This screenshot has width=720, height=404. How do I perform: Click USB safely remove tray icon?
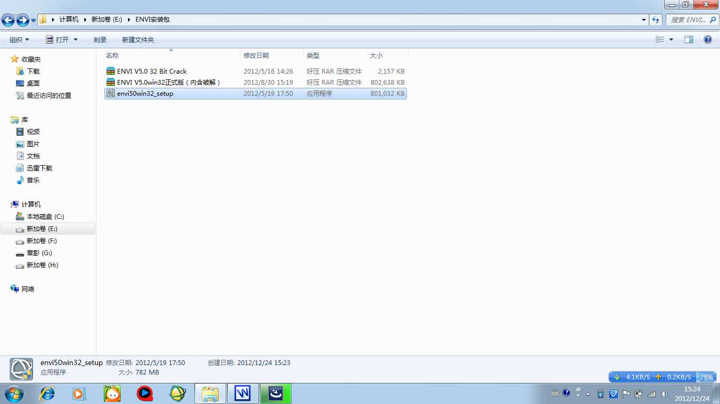pos(601,393)
